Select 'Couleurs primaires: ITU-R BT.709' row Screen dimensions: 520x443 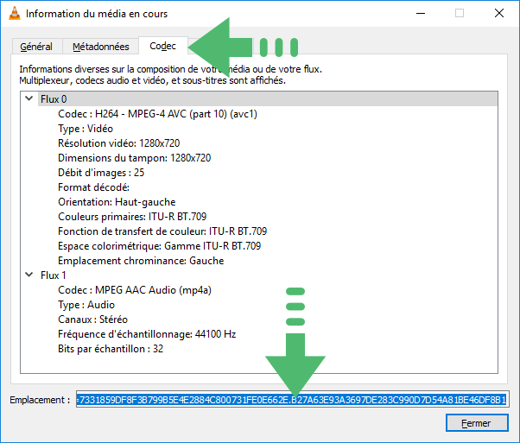pyautogui.click(x=132, y=217)
